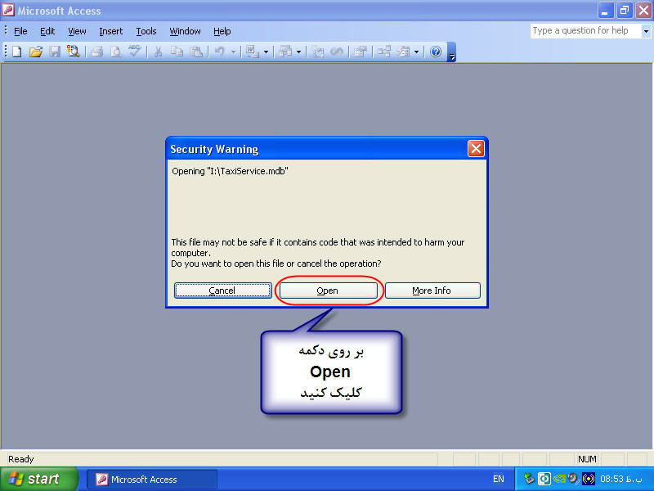Expand the OfficeLinks dropdown arrow
654x491 pixels.
point(266,52)
